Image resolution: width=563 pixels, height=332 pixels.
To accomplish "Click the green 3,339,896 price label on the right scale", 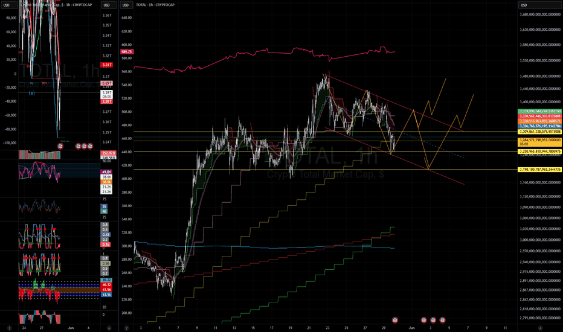I will coord(539,111).
